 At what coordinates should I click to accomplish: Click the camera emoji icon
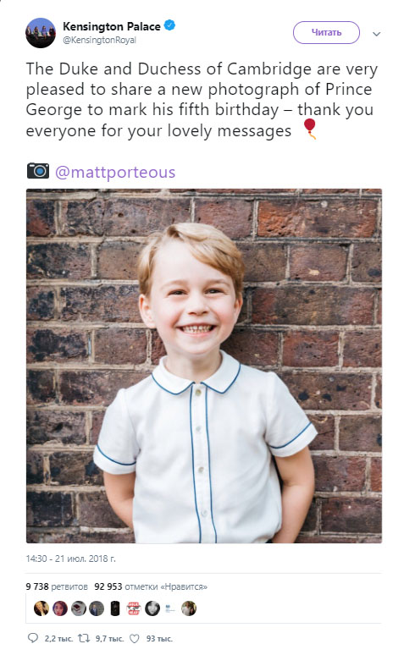coord(38,171)
